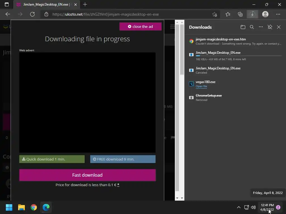Viewport: 286px width, 214px height.
Task: Click the vegas180.exe download entry
Action: point(235,84)
